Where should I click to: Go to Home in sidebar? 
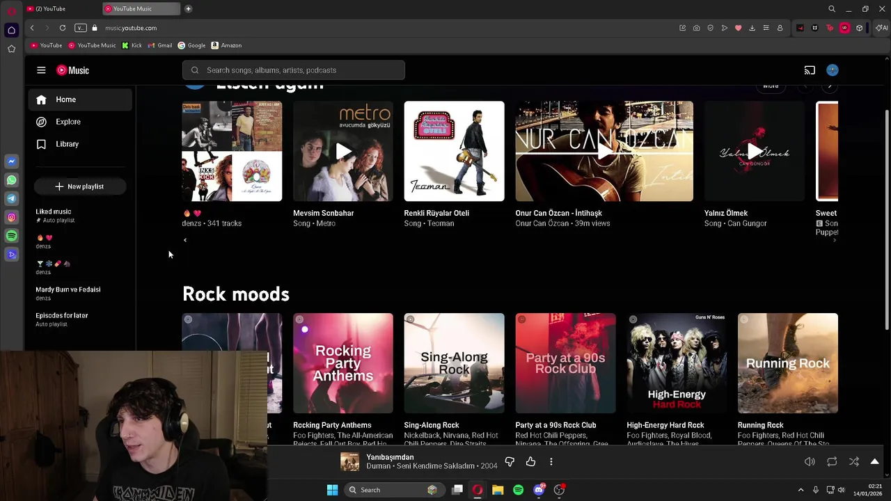click(80, 100)
